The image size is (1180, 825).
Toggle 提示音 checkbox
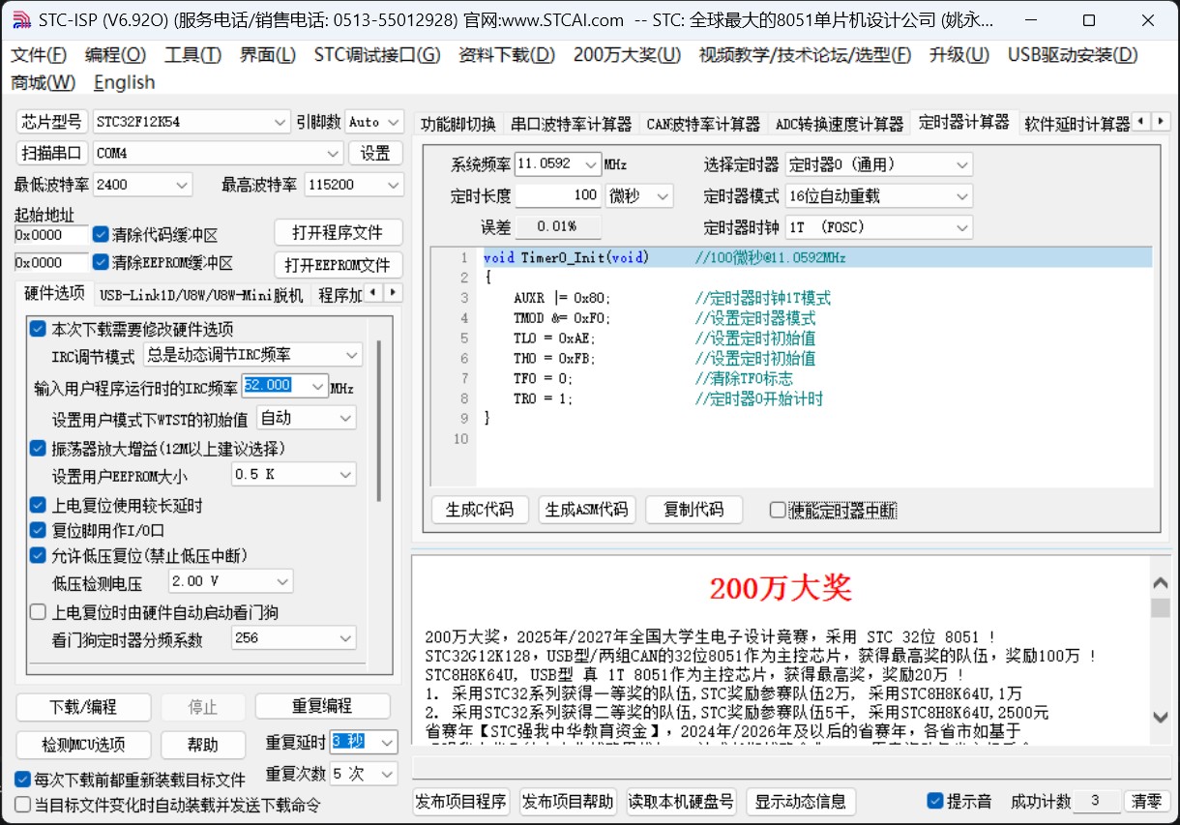[934, 801]
